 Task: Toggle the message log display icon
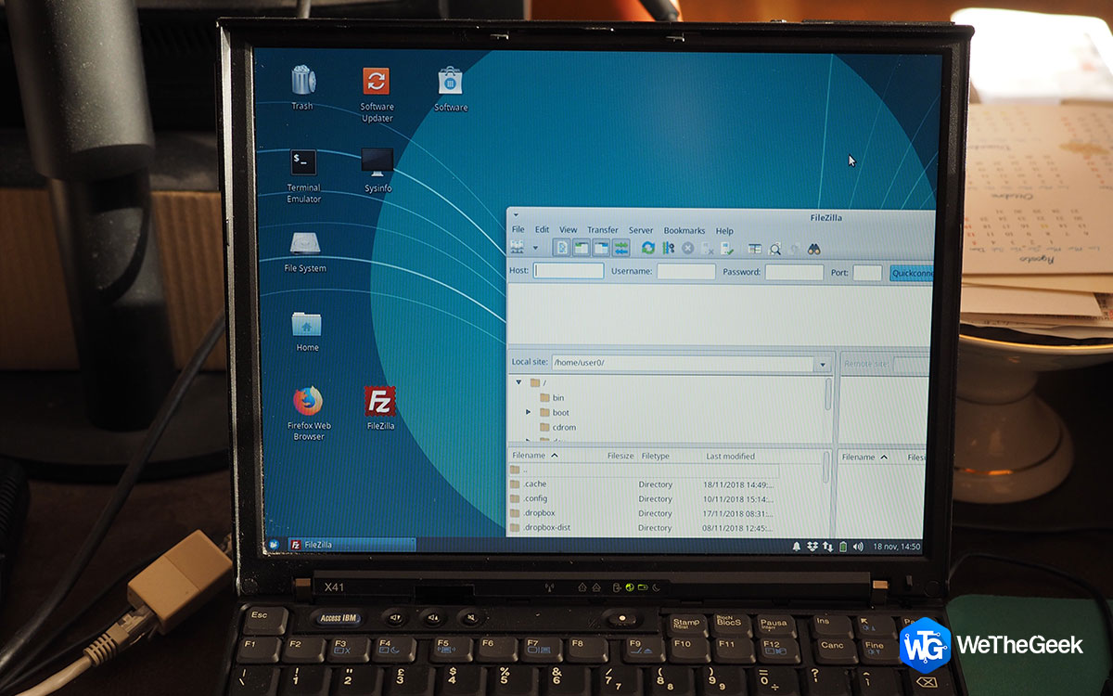click(x=561, y=248)
